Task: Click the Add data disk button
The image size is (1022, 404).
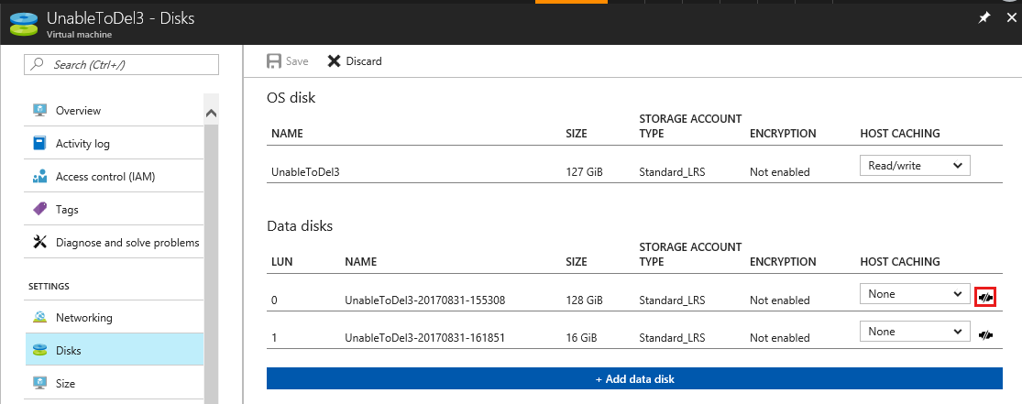Action: tap(634, 379)
